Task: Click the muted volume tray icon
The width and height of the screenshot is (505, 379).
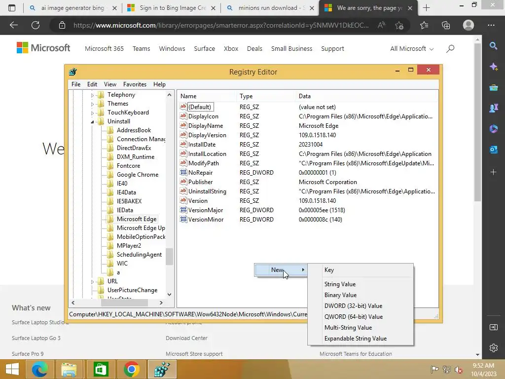Action: tap(458, 369)
